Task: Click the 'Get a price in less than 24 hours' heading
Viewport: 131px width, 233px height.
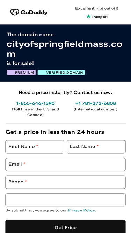Action: (54, 132)
